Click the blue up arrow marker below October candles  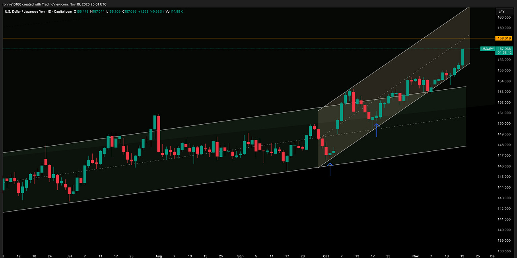point(329,169)
